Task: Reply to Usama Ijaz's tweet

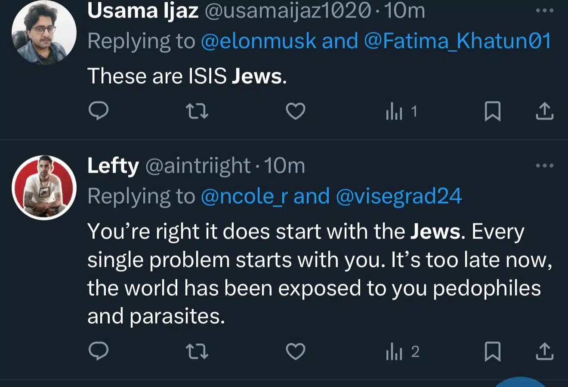Action: tap(99, 111)
